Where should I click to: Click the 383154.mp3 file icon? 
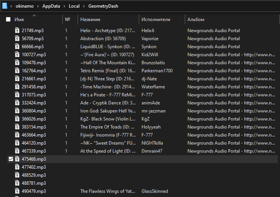pos(17,127)
